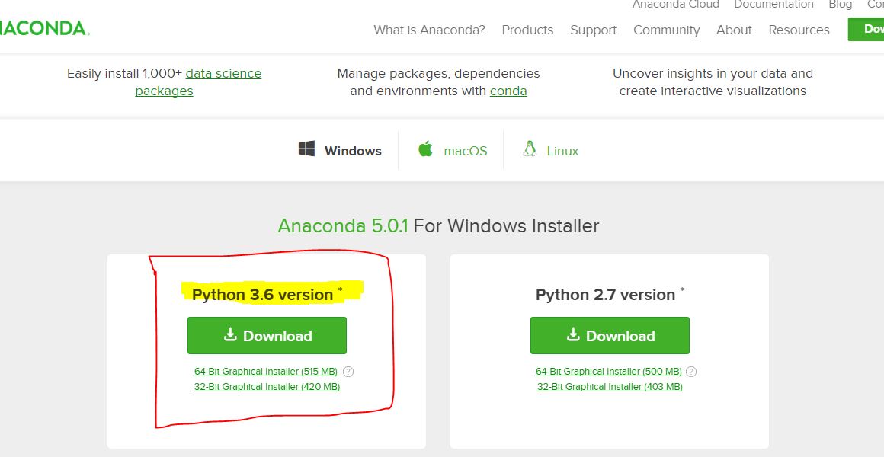
Task: Click the conda hyperlink
Action: (508, 91)
